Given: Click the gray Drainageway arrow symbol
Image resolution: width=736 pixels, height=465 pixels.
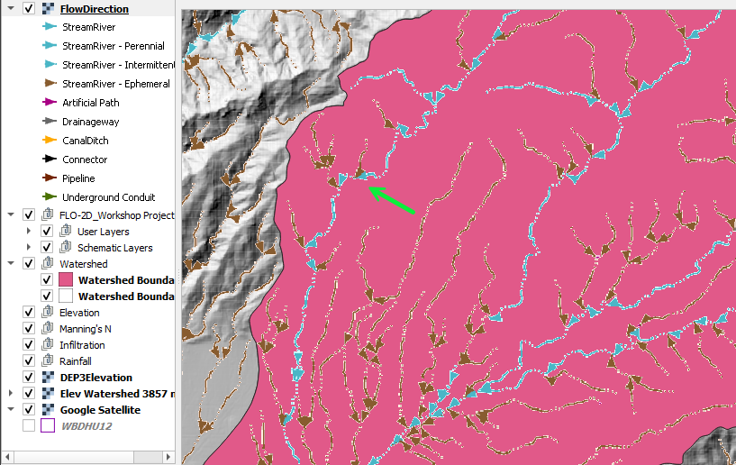Looking at the screenshot, I should tap(50, 122).
